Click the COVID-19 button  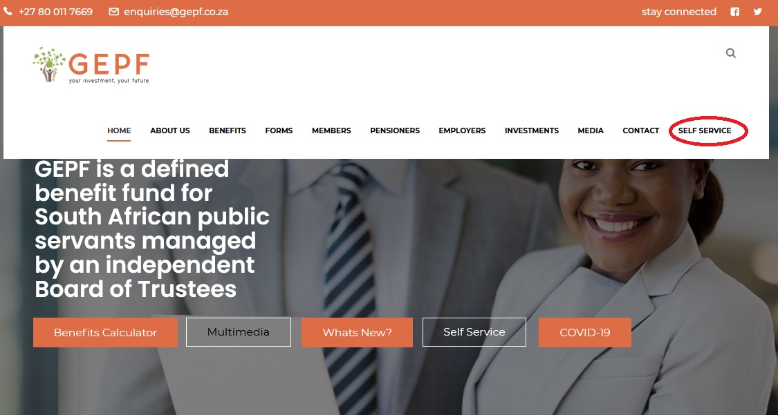point(585,332)
